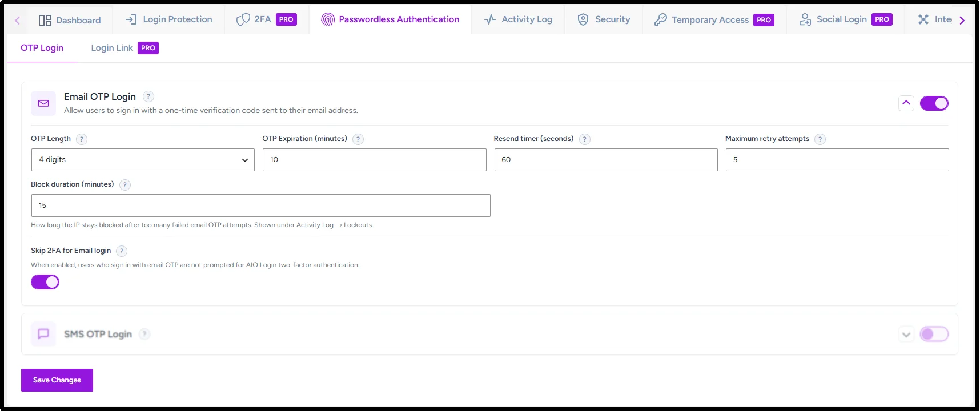
Task: Switch to the 2FA tab
Action: coord(267,19)
